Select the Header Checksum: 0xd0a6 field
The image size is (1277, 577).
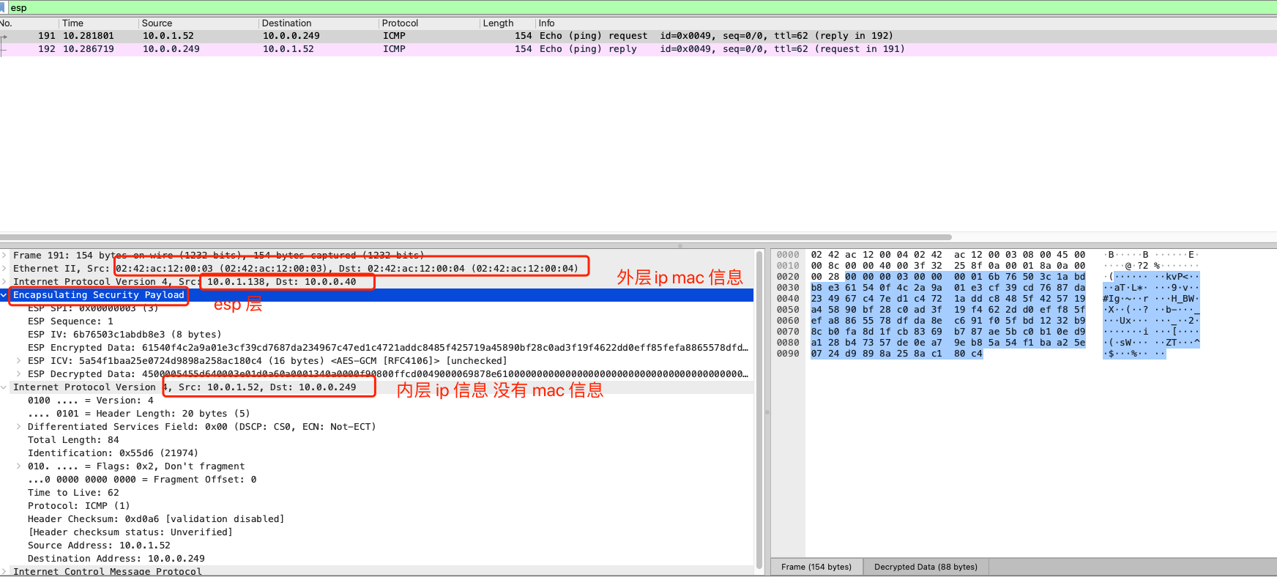[156, 519]
